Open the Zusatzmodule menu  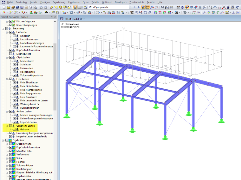(137, 2)
